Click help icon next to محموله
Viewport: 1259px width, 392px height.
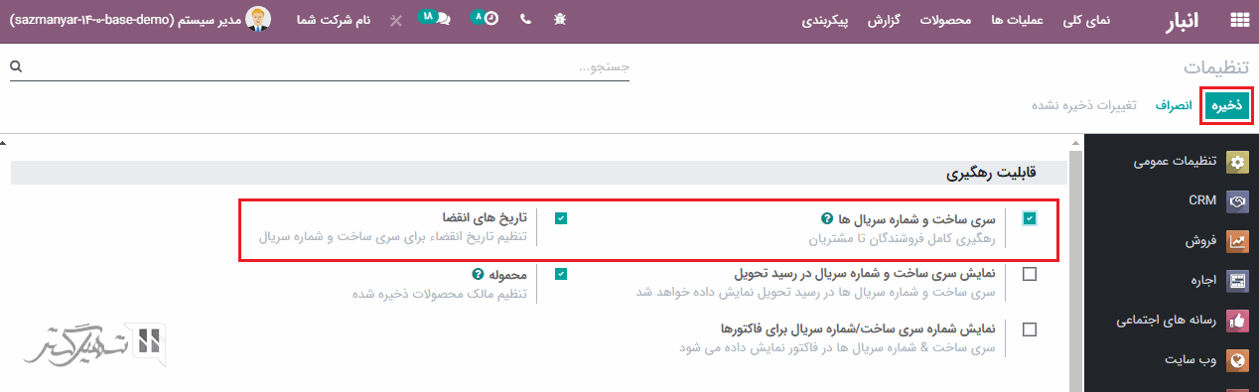(x=479, y=274)
